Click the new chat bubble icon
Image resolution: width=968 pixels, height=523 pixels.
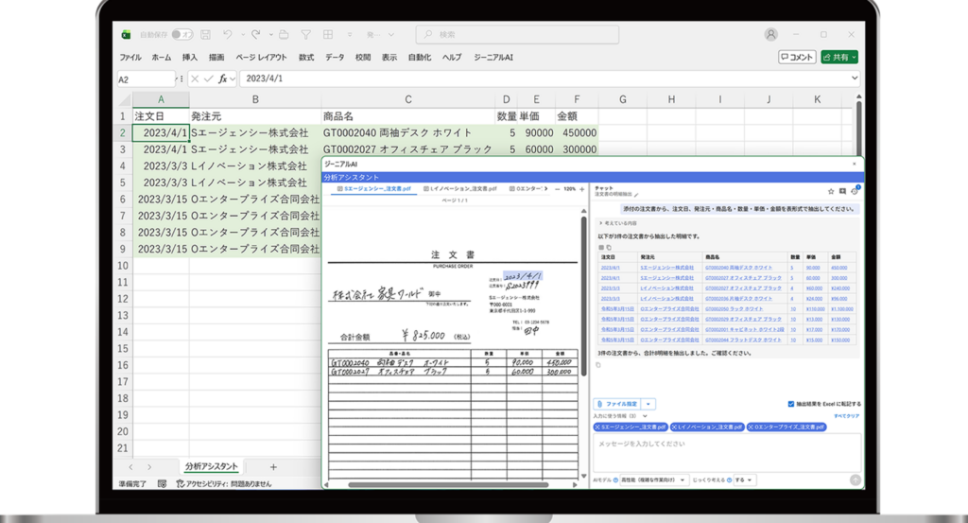tap(842, 191)
